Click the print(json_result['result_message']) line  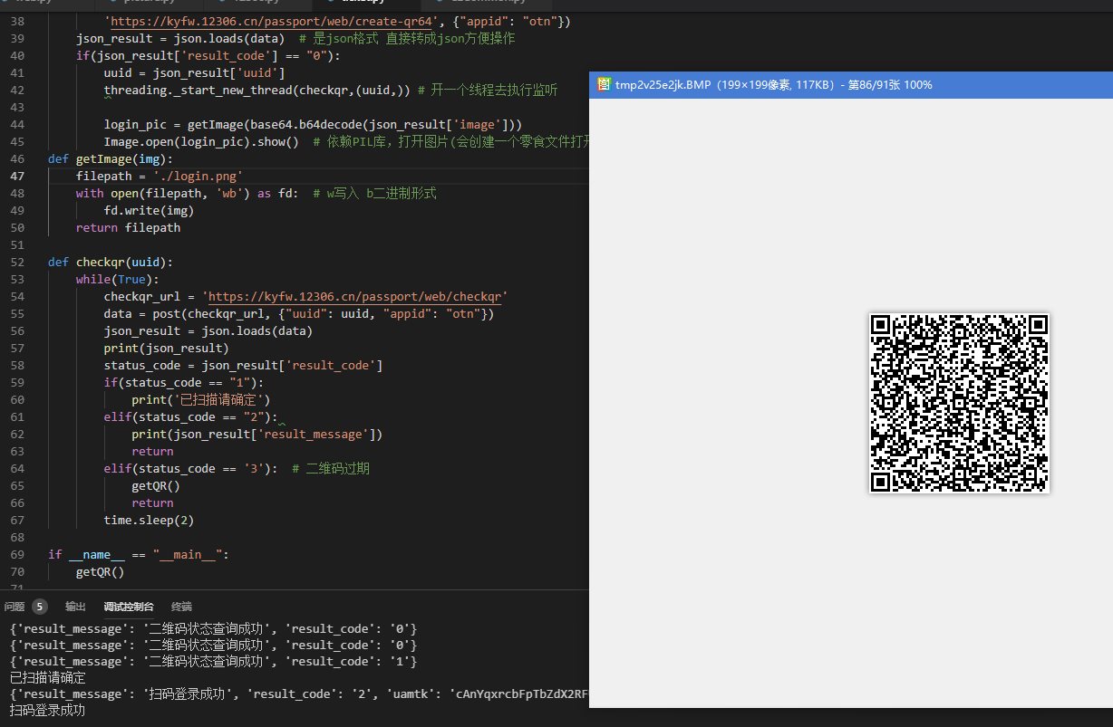pos(257,435)
